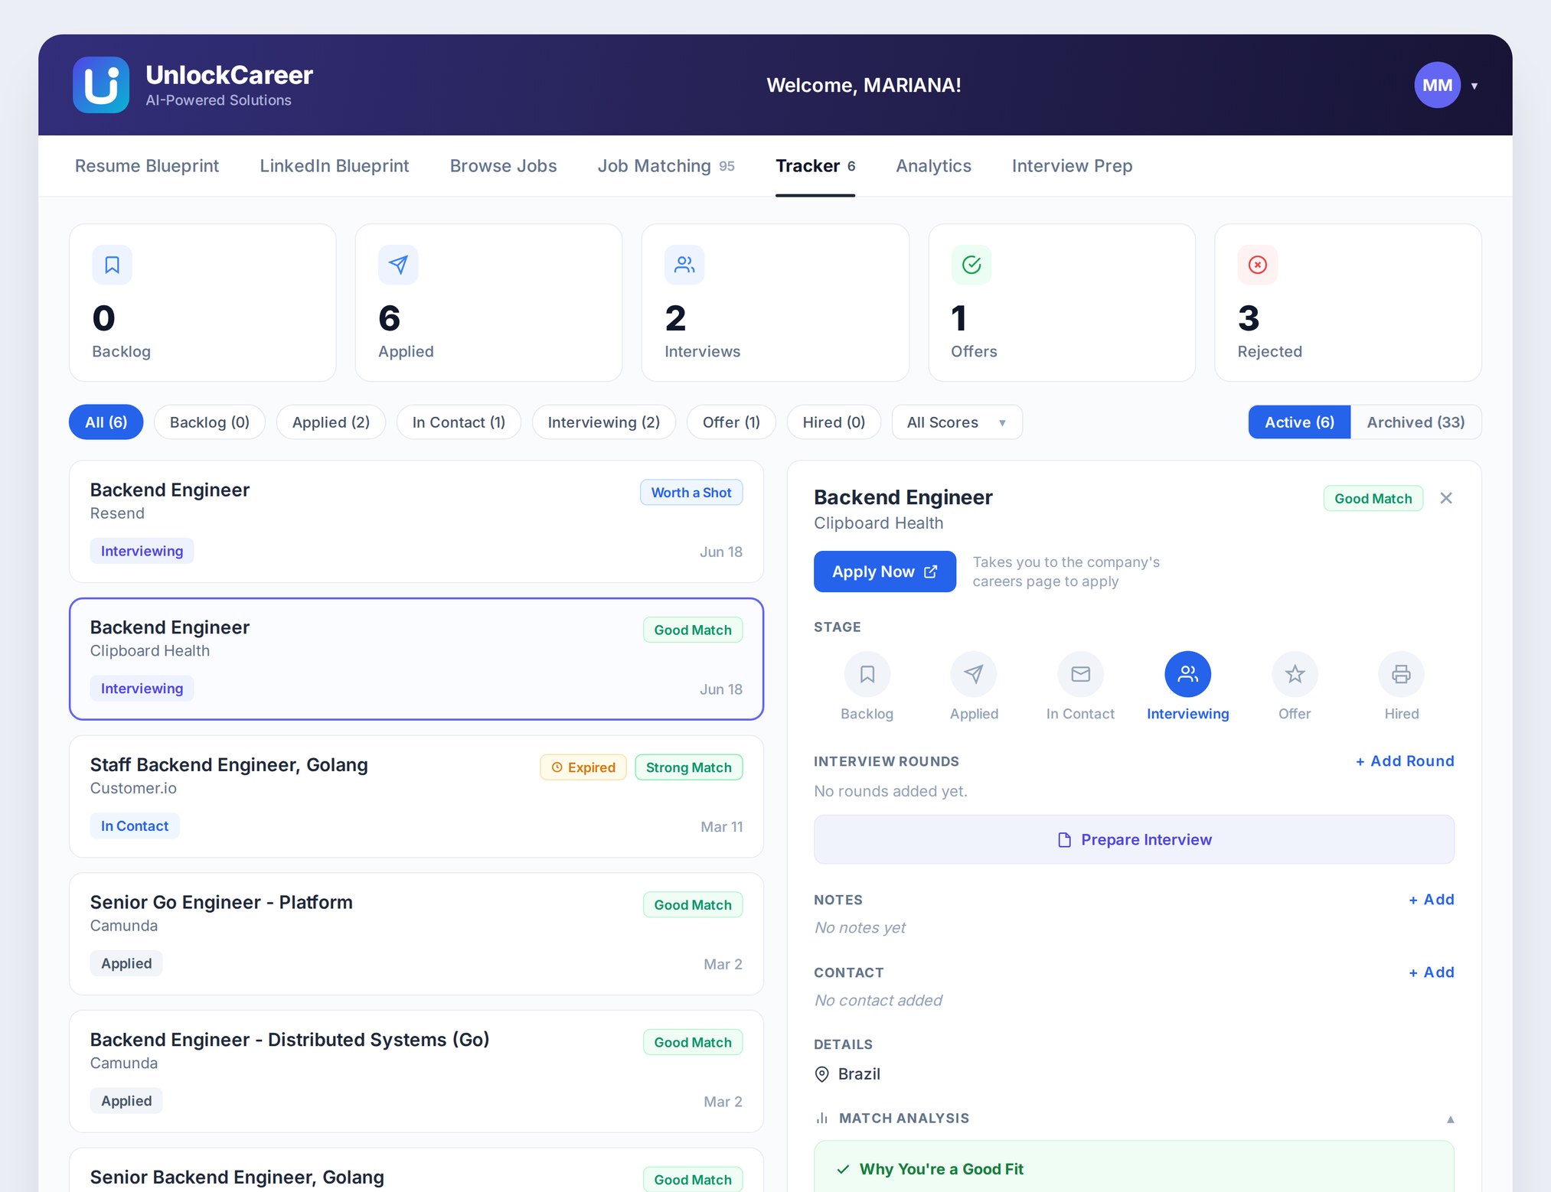1551x1192 pixels.
Task: Filter by Interviewing (2) chip
Action: (x=604, y=422)
